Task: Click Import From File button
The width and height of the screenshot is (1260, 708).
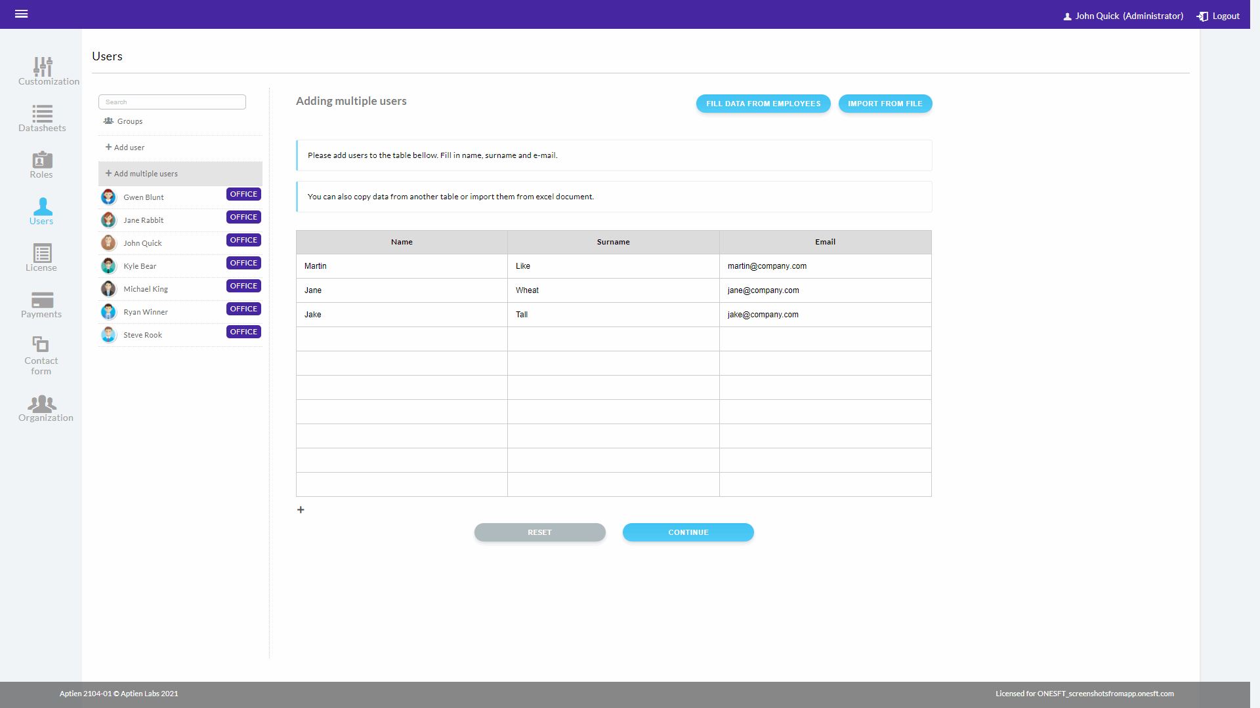Action: pos(885,104)
